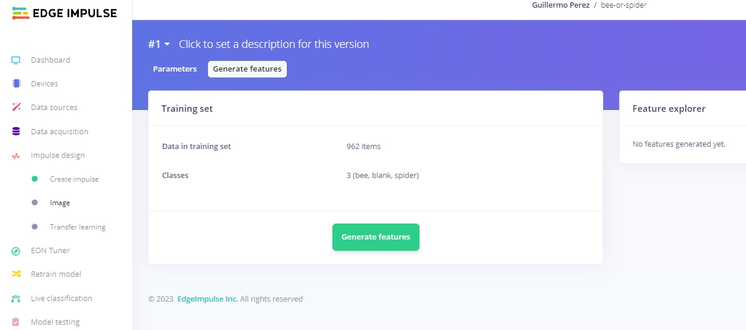Click the Devices chip icon
The width and height of the screenshot is (746, 330).
(16, 83)
